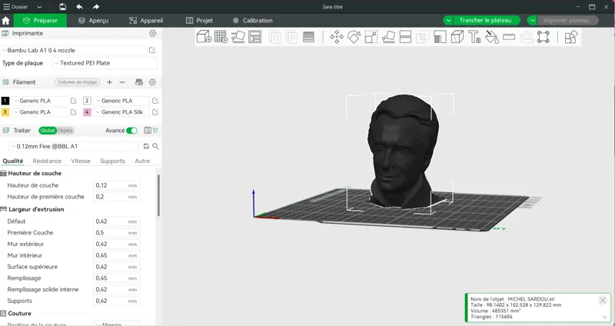Open the Calibration tab
615x326 pixels.
pyautogui.click(x=253, y=21)
